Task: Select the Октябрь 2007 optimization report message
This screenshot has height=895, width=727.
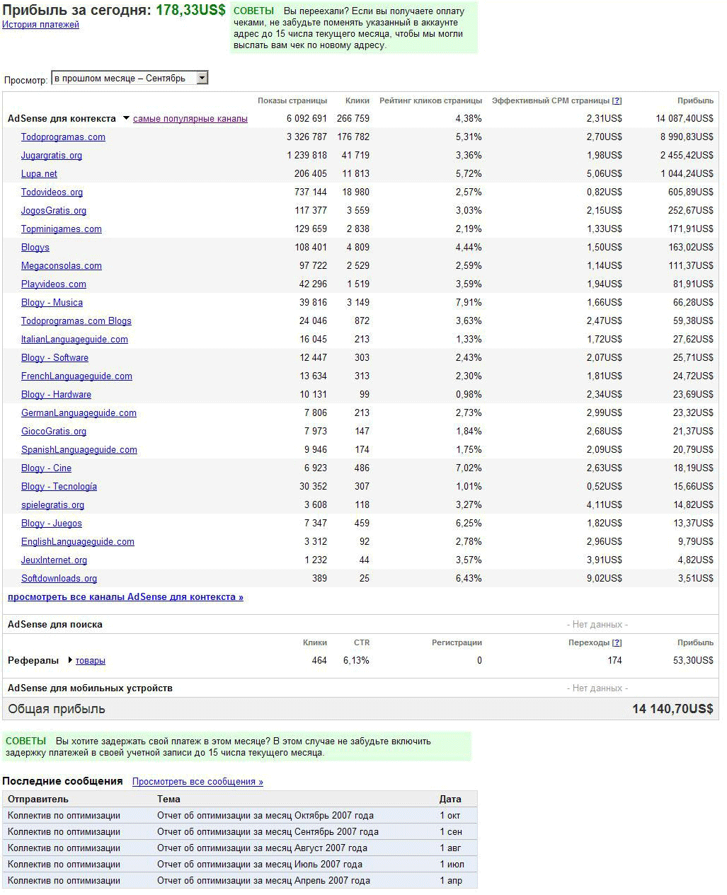Action: pos(239,816)
